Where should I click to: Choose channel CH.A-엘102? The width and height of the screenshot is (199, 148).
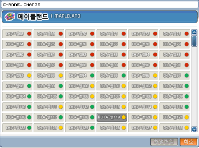tap(143, 86)
